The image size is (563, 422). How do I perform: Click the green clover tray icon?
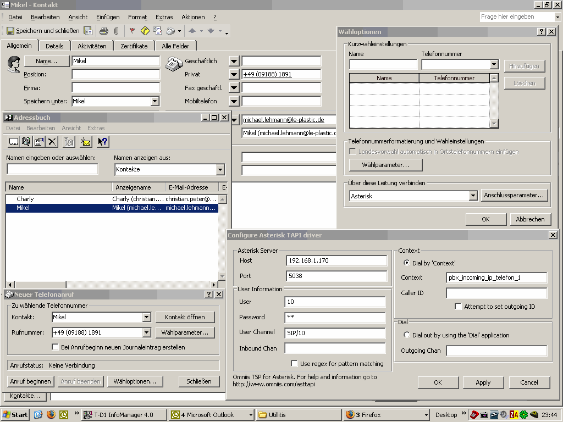tap(524, 415)
